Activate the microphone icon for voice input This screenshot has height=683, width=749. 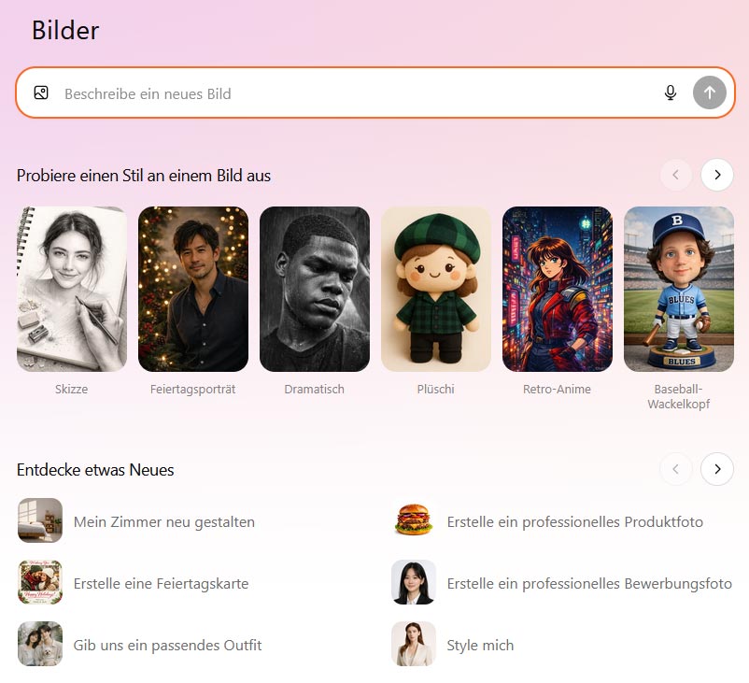click(x=671, y=92)
